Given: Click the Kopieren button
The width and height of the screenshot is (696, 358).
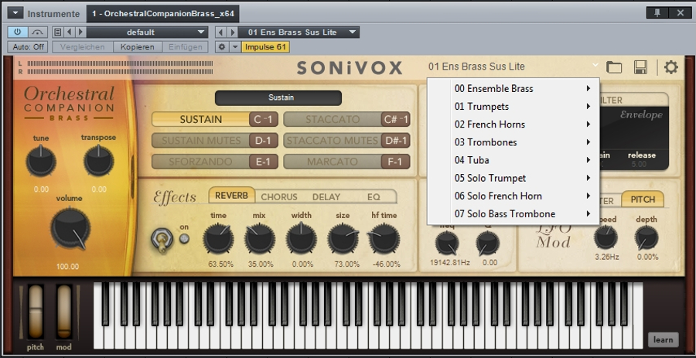Looking at the screenshot, I should (x=138, y=46).
